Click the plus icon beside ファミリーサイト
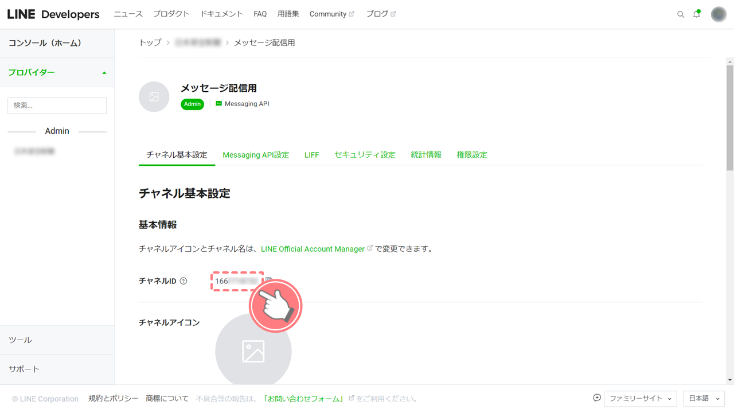Screen dimensions: 734x413 point(597,398)
